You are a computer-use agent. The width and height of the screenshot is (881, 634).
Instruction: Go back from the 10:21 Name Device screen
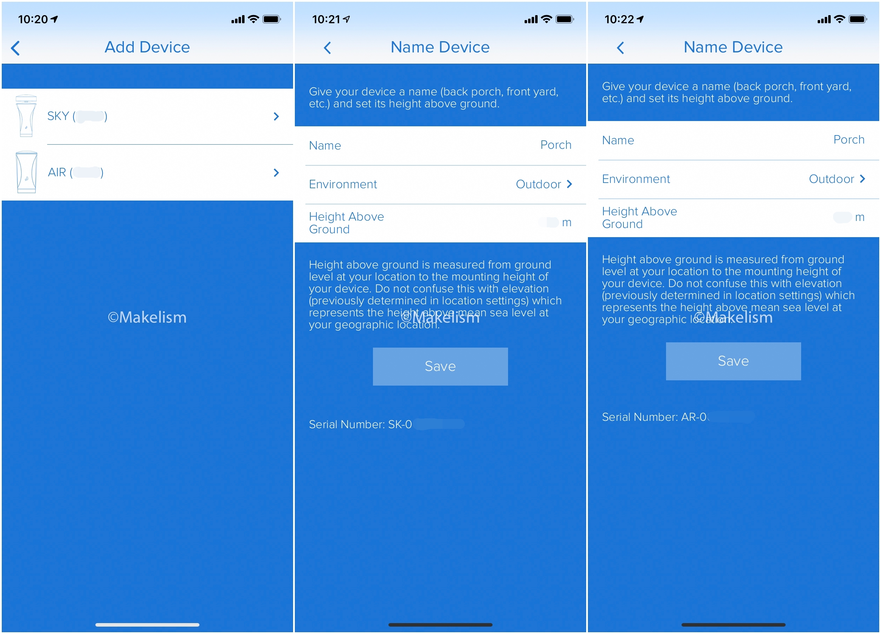[328, 48]
